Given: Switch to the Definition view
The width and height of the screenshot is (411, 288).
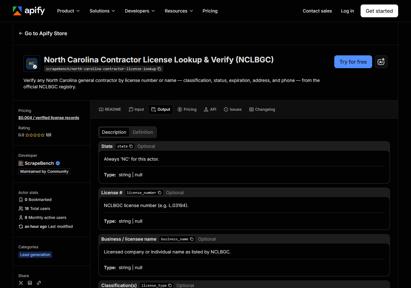Looking at the screenshot, I should pos(143,132).
